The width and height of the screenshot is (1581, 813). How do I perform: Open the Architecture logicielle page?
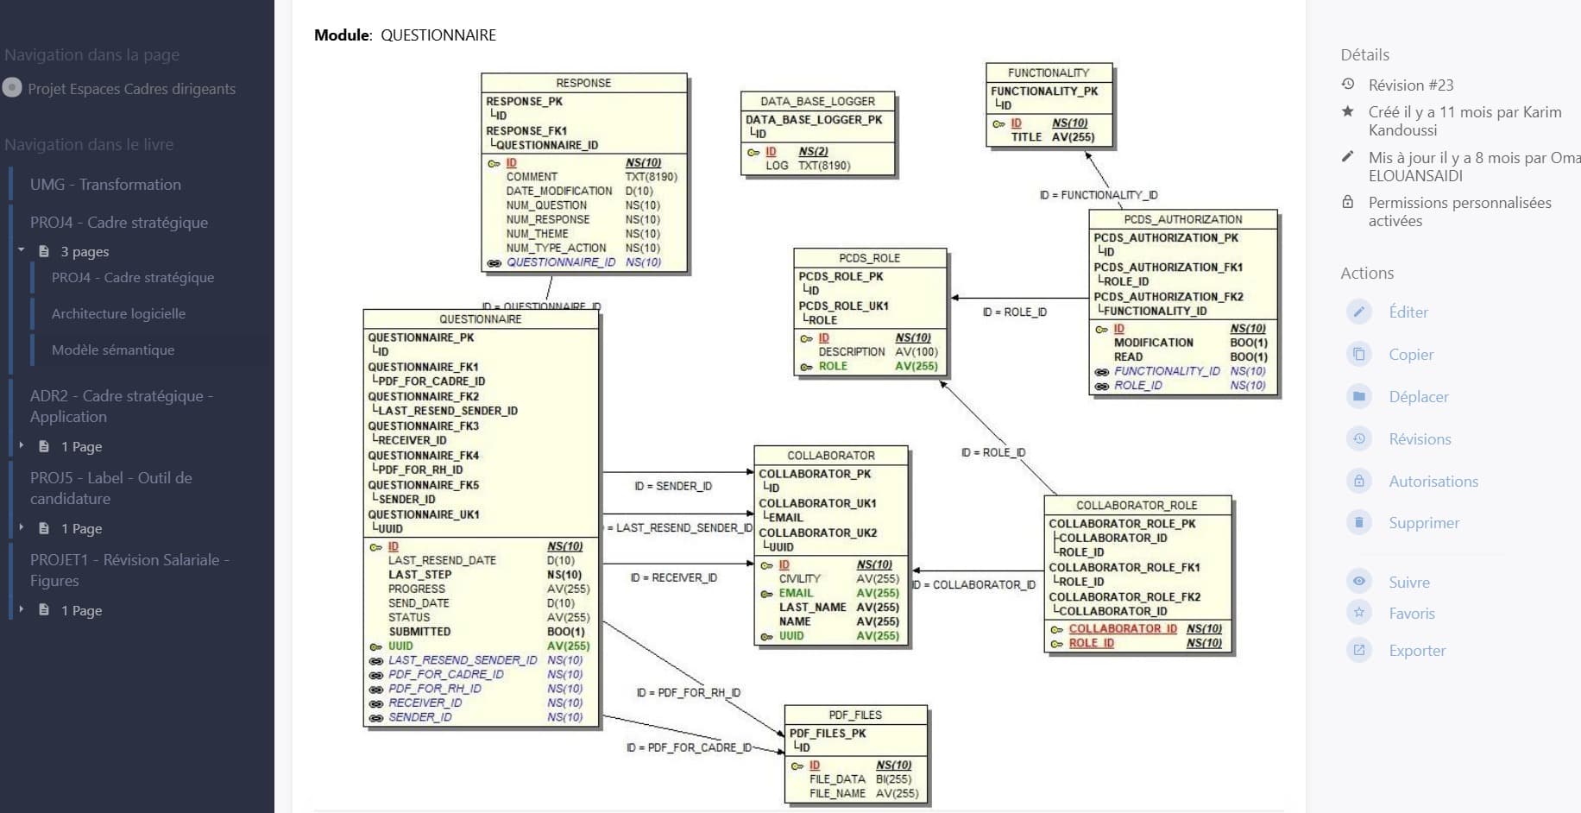point(118,314)
